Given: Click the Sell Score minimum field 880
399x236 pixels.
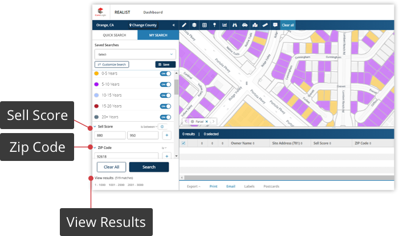Looking at the screenshot, I should coord(110,135).
